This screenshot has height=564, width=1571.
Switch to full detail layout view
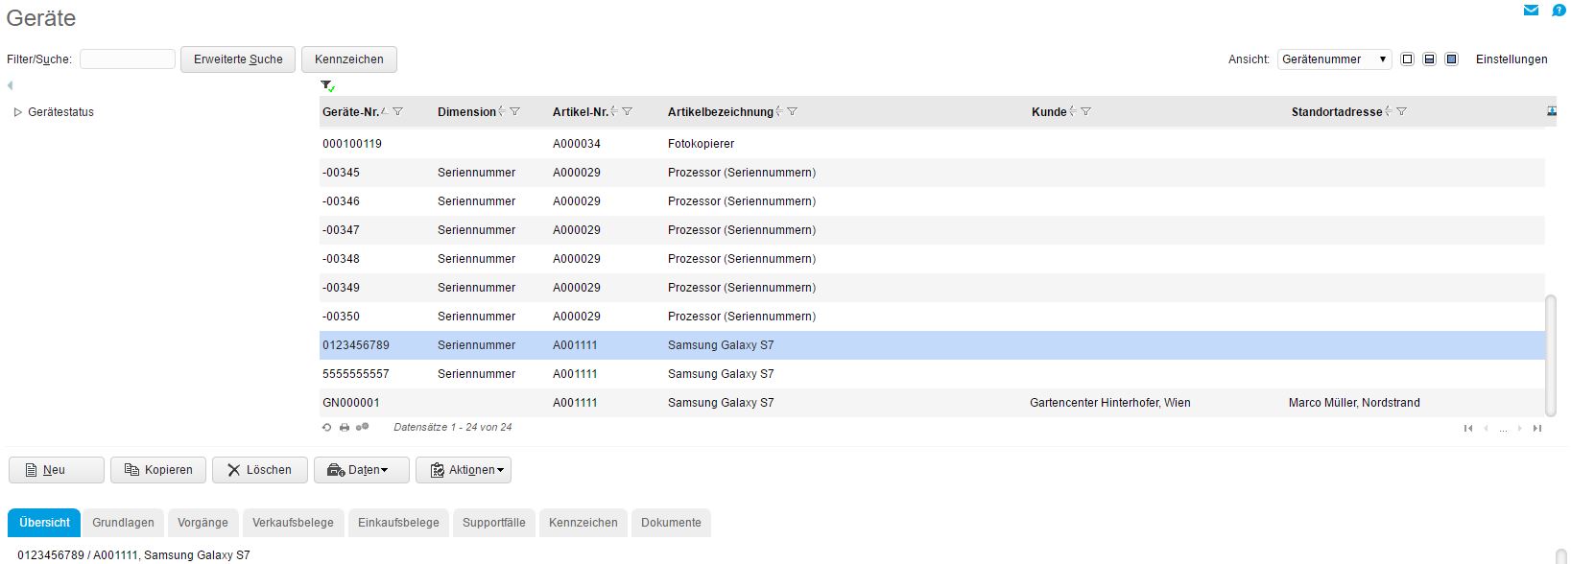pyautogui.click(x=1451, y=59)
